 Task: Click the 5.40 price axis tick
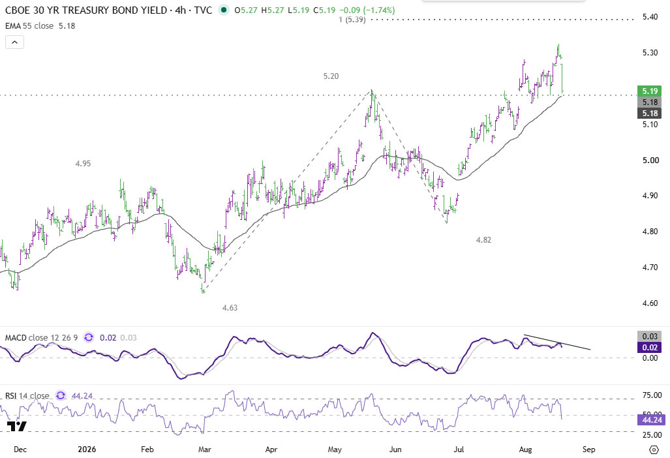click(650, 17)
